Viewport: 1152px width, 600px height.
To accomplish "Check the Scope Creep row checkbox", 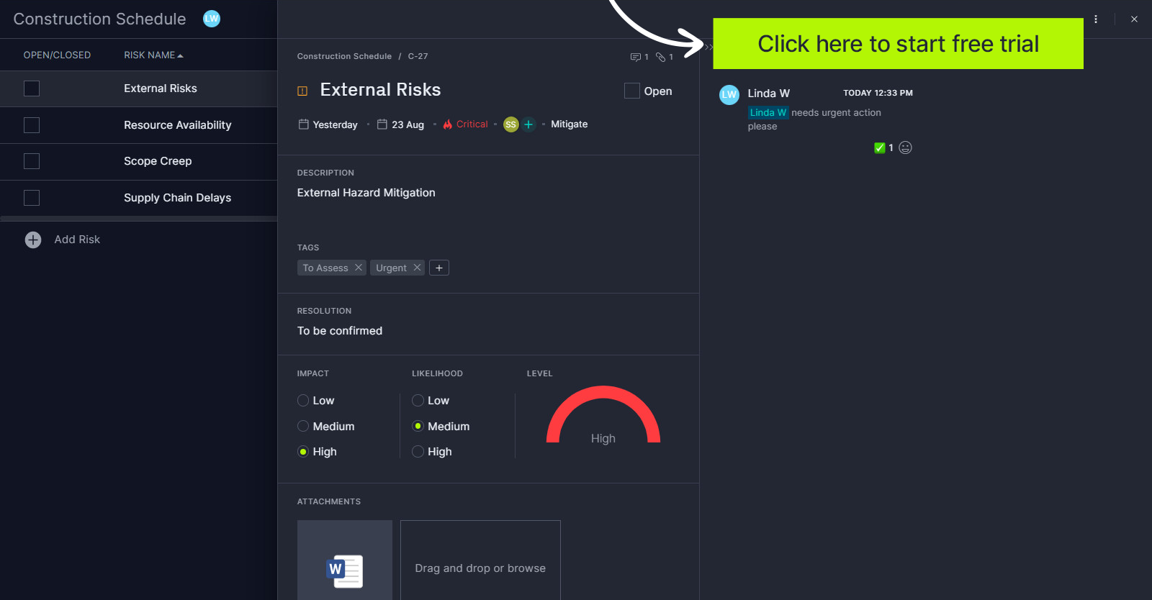I will click(x=32, y=161).
